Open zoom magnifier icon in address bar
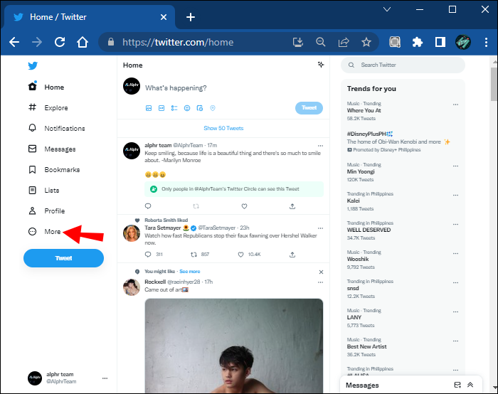Image resolution: width=498 pixels, height=394 pixels. [321, 42]
